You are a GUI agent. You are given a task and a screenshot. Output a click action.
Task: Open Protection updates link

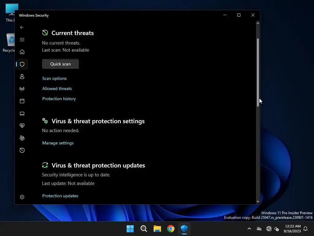(60, 196)
